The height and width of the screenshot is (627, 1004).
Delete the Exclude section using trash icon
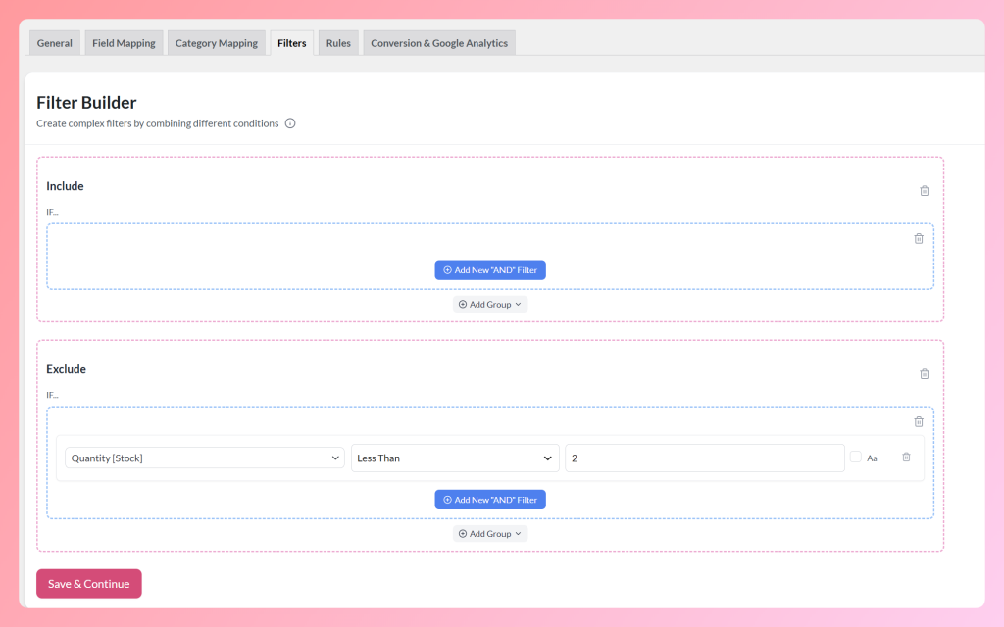pos(924,373)
